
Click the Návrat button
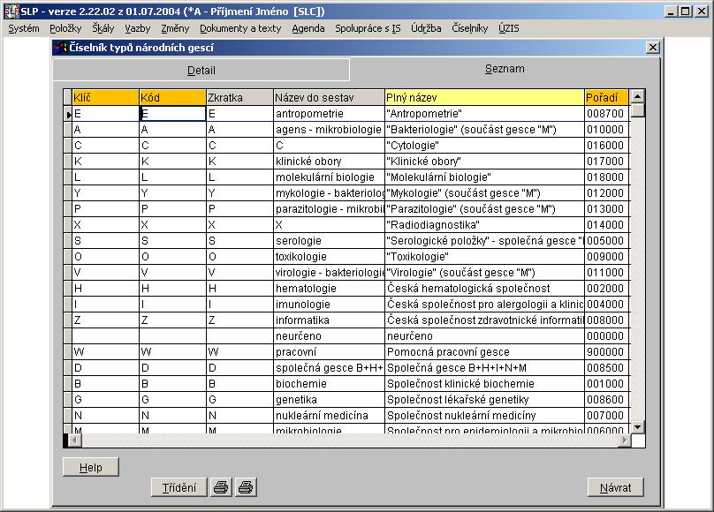[616, 487]
